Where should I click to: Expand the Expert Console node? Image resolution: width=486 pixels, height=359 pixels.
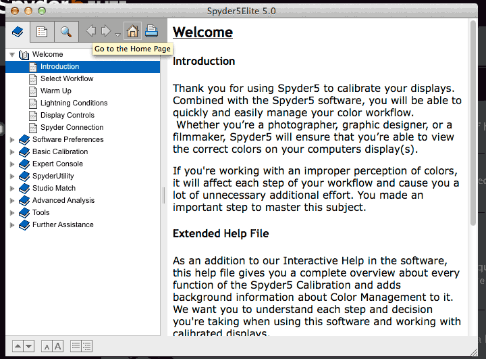pyautogui.click(x=12, y=164)
